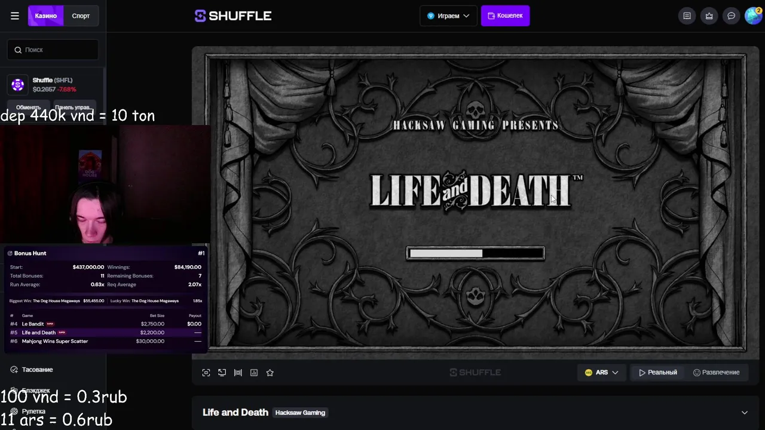Select Реальный play mode

point(658,373)
